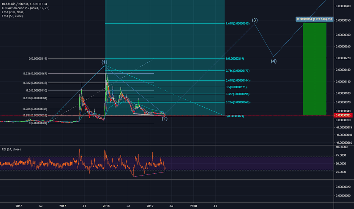Click the 0.00000070 price axis value
Image resolution: width=354 pixels, height=209 pixels.
point(343,102)
